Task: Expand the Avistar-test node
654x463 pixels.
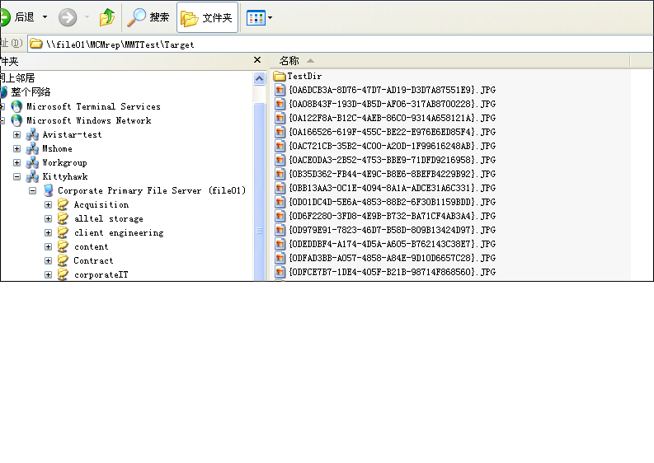Action: click(x=16, y=134)
